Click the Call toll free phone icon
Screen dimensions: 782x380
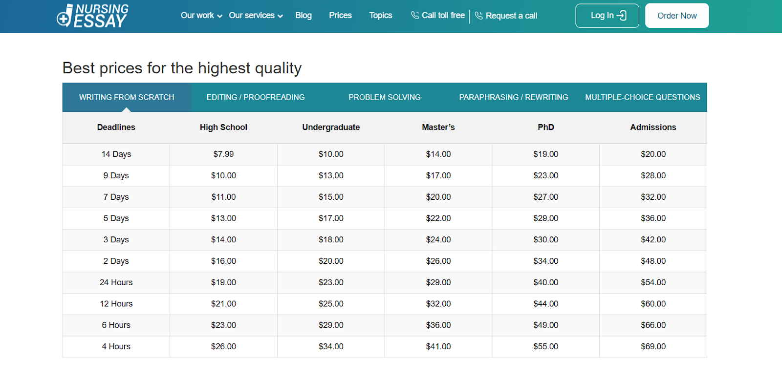tap(415, 15)
